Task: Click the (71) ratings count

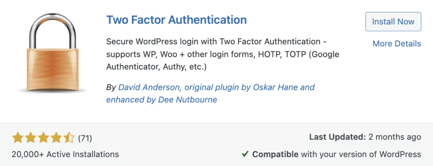Action: pos(85,138)
